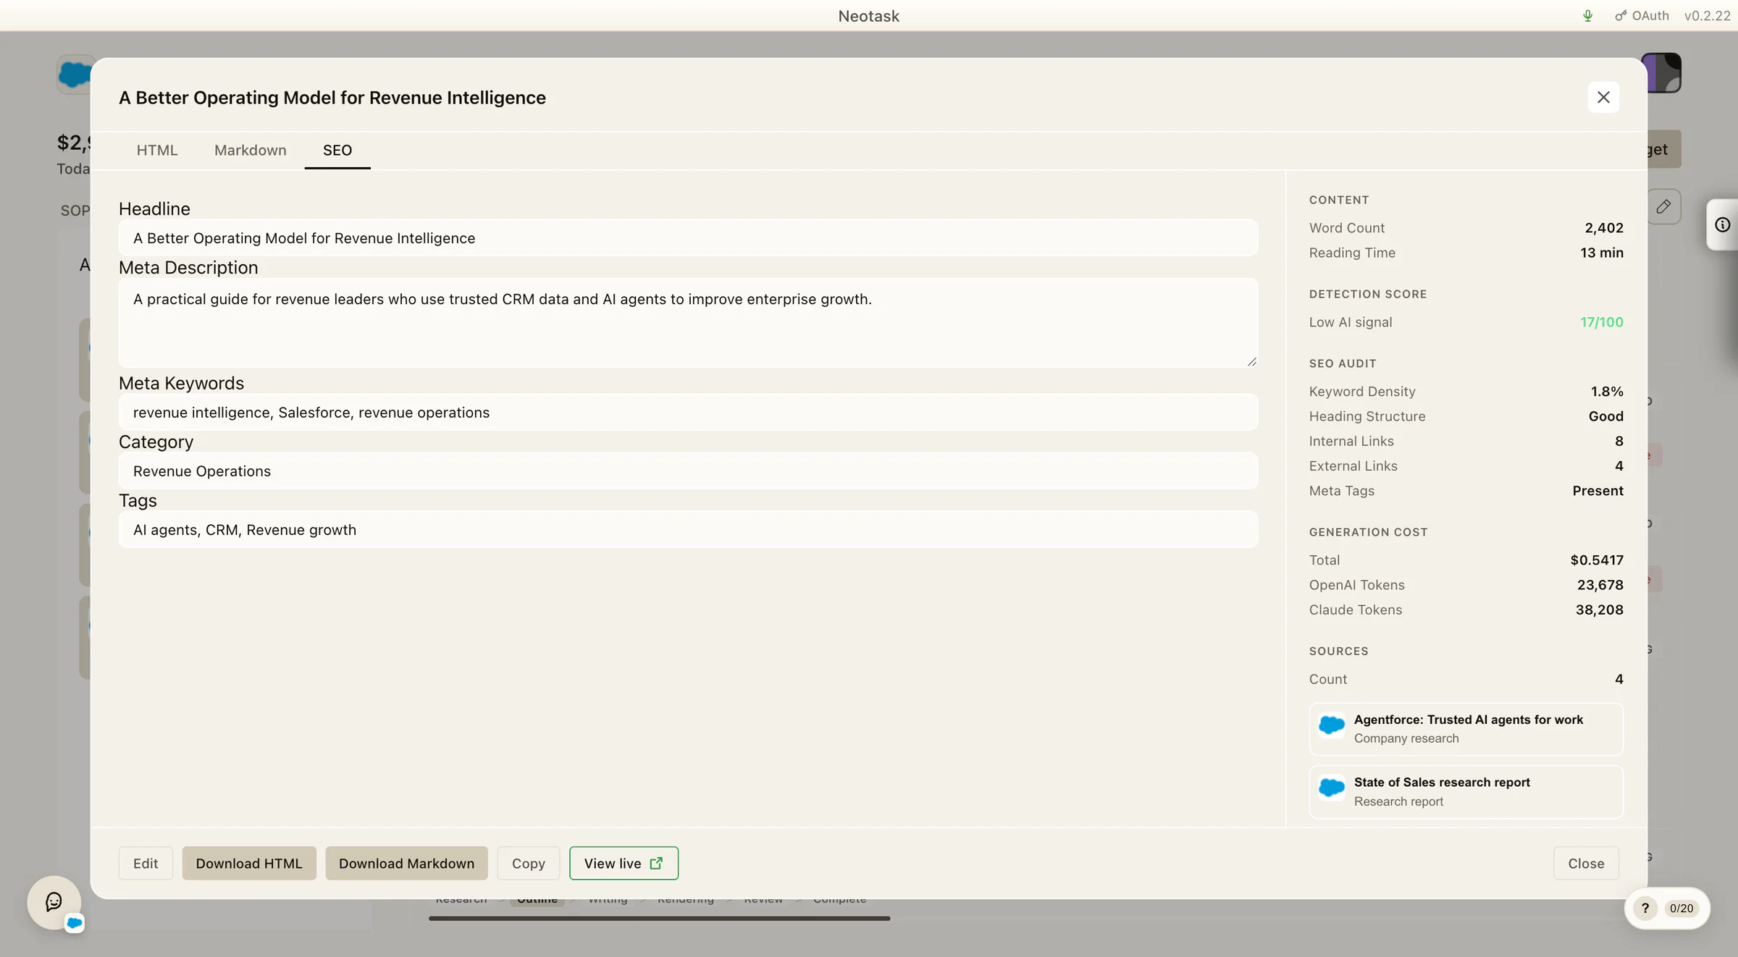Click the Word Count value 2,402
The image size is (1738, 957).
coord(1604,228)
